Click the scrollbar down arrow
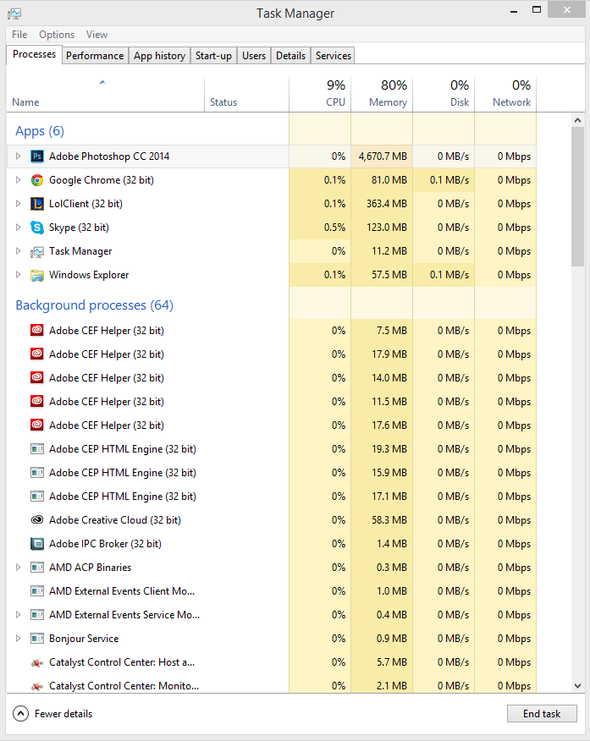The width and height of the screenshot is (590, 741). pyautogui.click(x=577, y=686)
